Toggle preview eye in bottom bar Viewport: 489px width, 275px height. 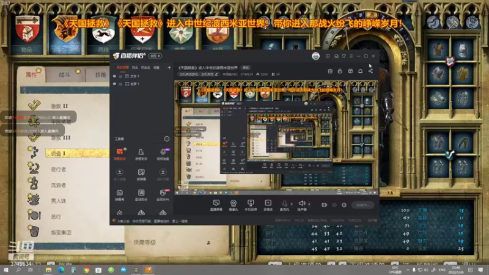(334, 205)
